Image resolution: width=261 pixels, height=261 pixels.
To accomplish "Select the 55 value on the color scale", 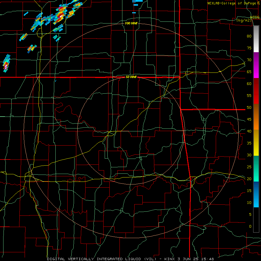I will 249,95.
